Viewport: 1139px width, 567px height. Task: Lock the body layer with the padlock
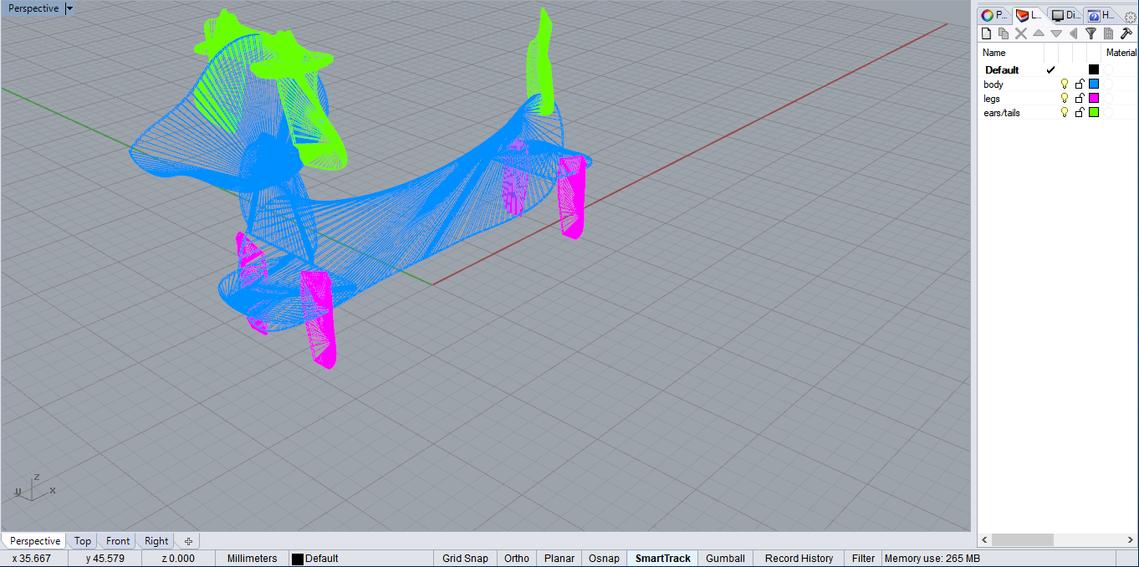1079,84
